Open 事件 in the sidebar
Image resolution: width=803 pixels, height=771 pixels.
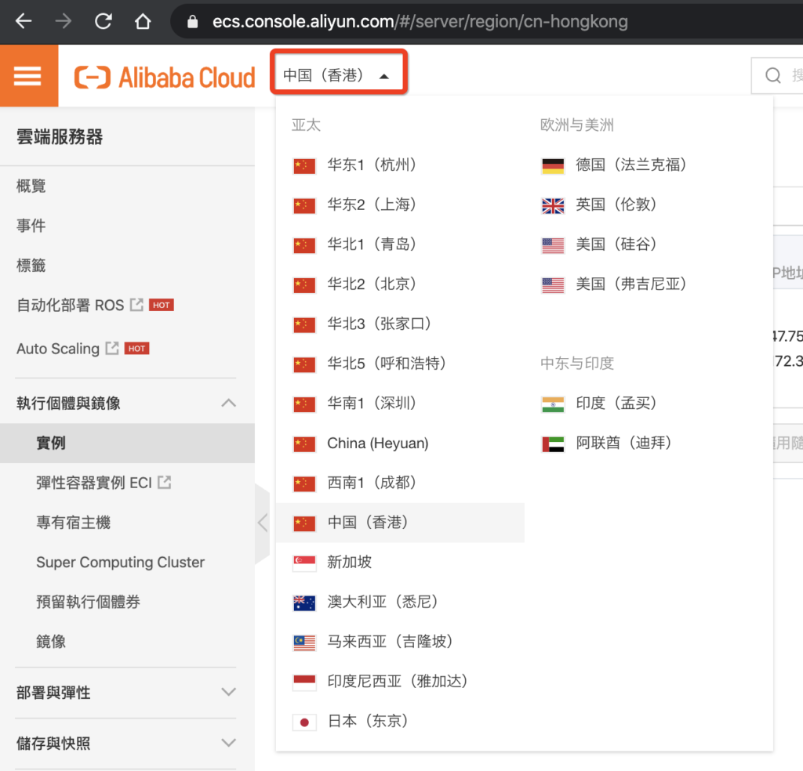pyautogui.click(x=31, y=226)
